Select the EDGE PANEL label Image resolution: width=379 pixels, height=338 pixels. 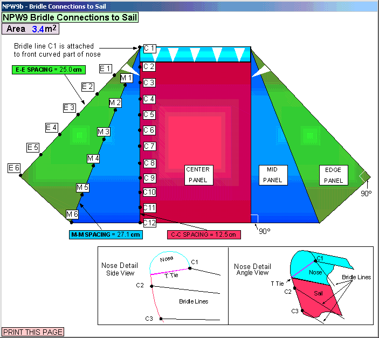[x=333, y=175]
